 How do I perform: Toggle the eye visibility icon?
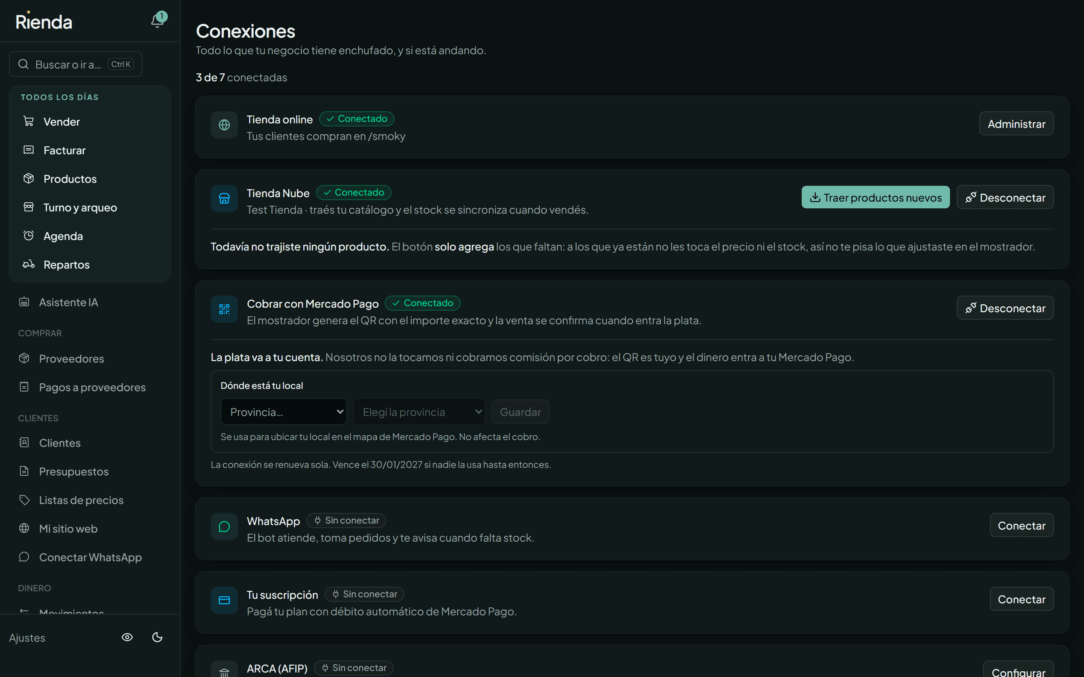click(127, 637)
